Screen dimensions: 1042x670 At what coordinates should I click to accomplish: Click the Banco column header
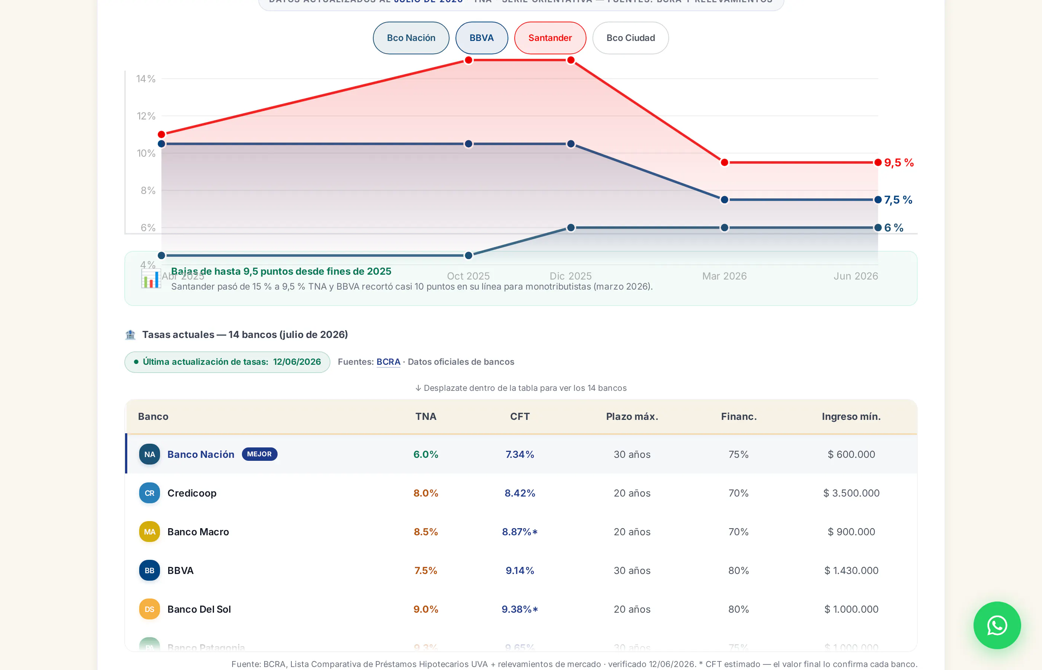click(153, 417)
